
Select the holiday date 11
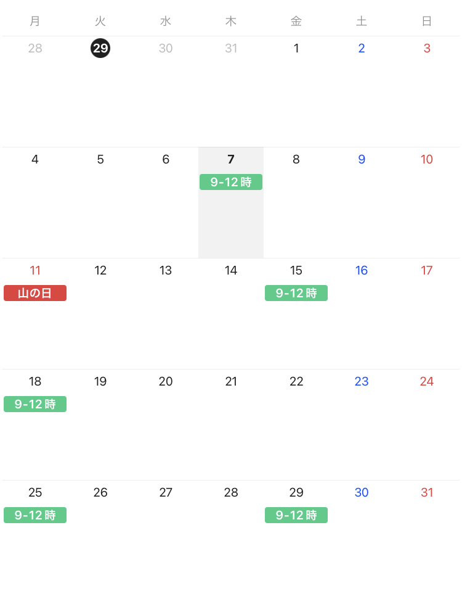pyautogui.click(x=35, y=270)
